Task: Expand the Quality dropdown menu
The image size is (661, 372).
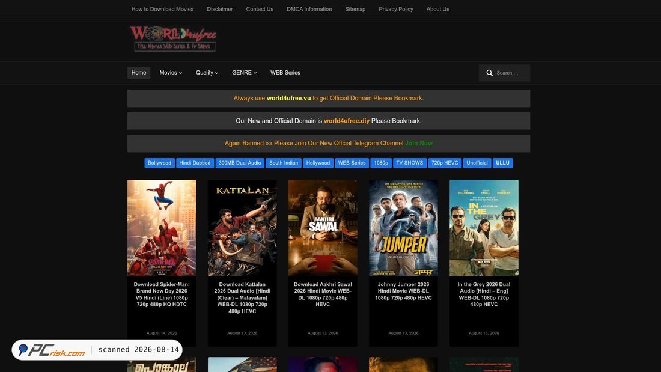Action: (x=207, y=73)
